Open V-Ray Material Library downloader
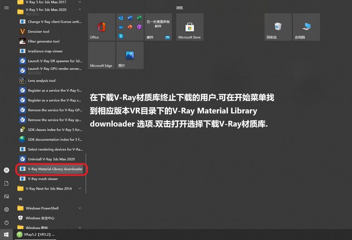Screen dimensions: 352x240 point(51,169)
